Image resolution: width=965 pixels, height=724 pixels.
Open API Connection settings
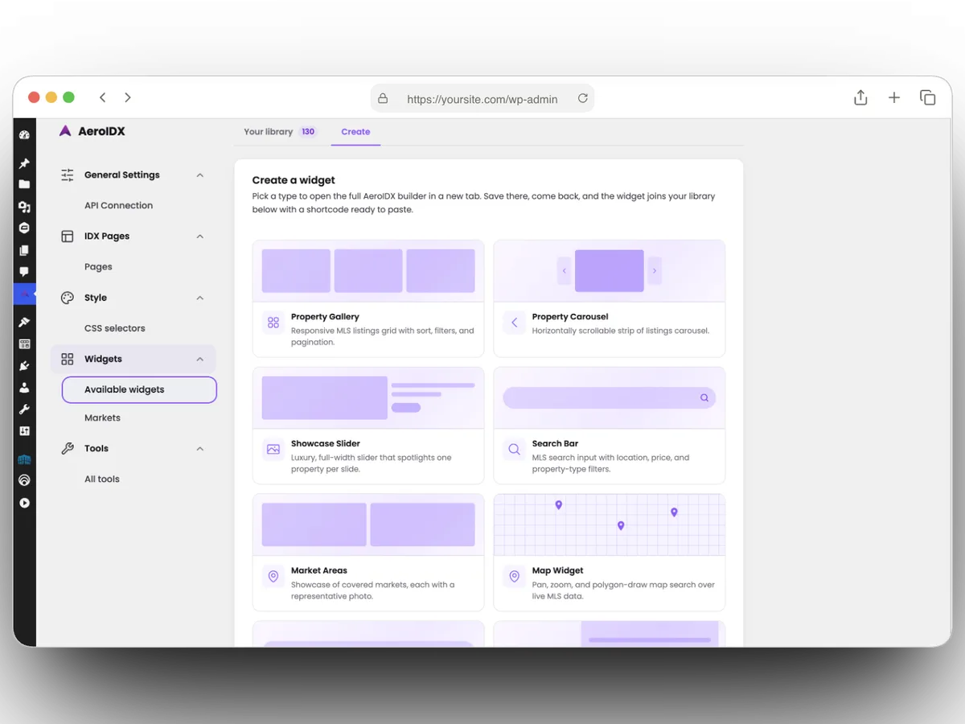point(118,205)
